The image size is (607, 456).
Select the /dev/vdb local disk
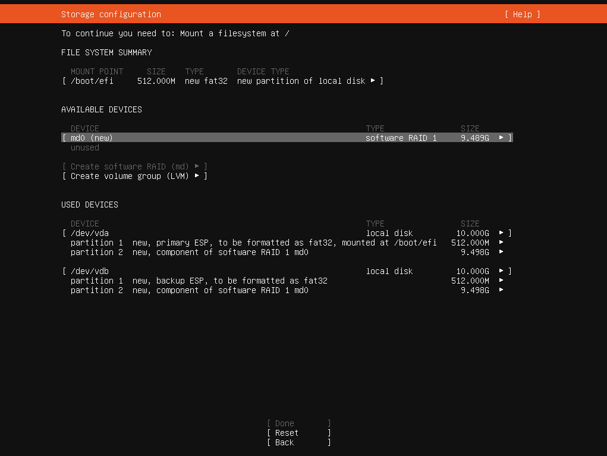pyautogui.click(x=90, y=271)
